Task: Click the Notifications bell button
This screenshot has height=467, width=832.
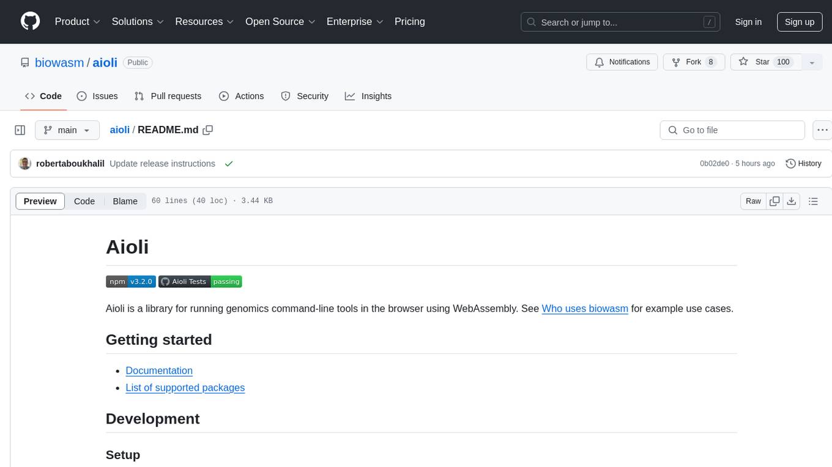Action: (622, 62)
